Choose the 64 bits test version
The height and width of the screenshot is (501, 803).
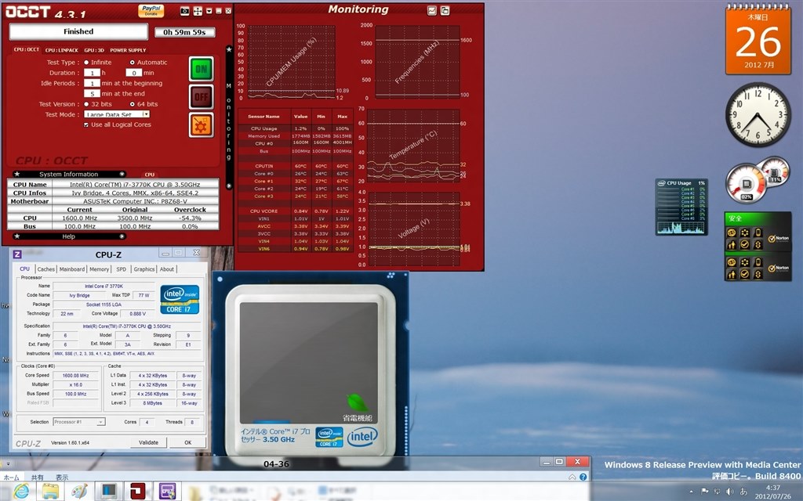tap(132, 104)
